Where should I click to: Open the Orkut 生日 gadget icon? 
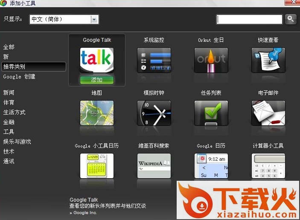point(211,60)
